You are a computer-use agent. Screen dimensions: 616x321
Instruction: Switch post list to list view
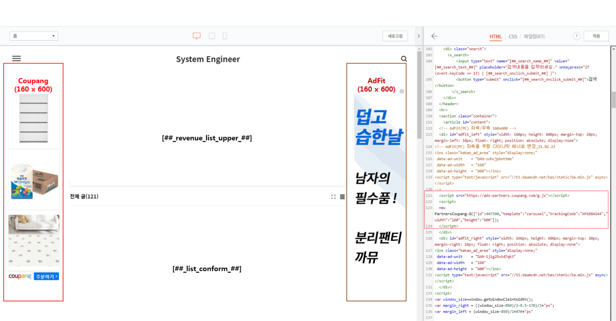click(x=342, y=197)
